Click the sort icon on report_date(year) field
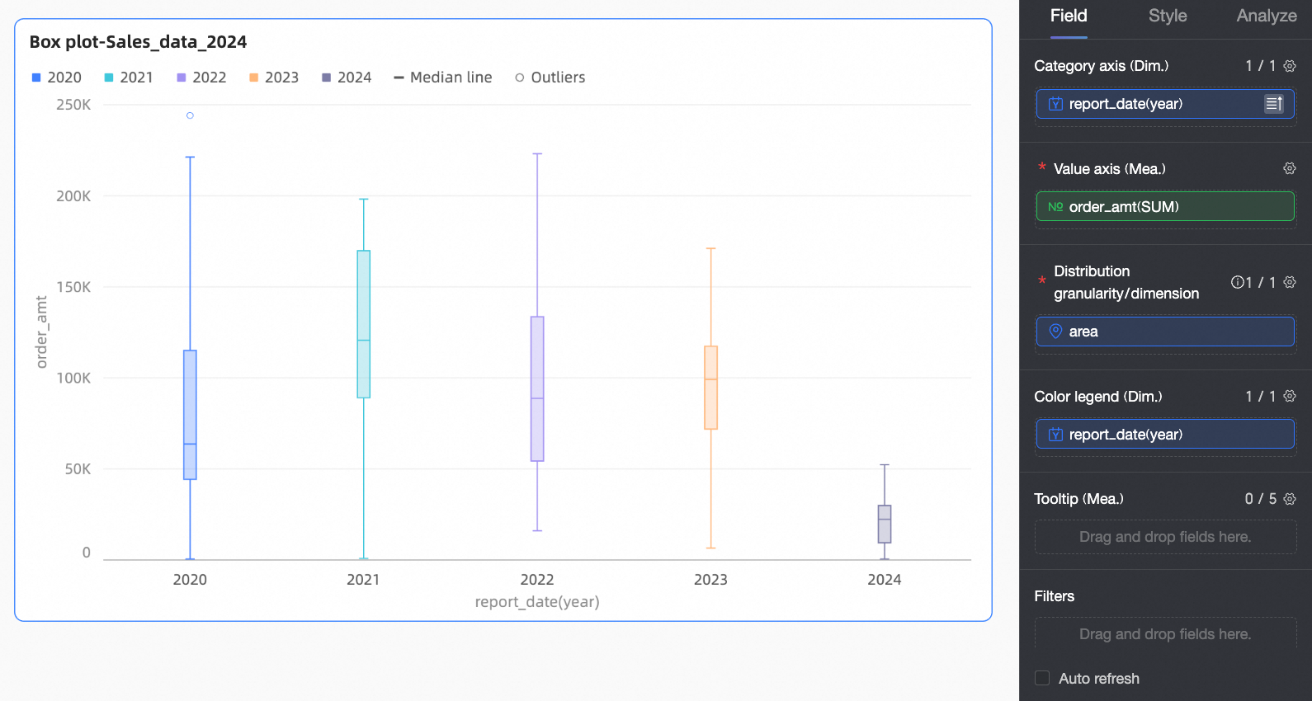The width and height of the screenshot is (1312, 701). coord(1274,104)
